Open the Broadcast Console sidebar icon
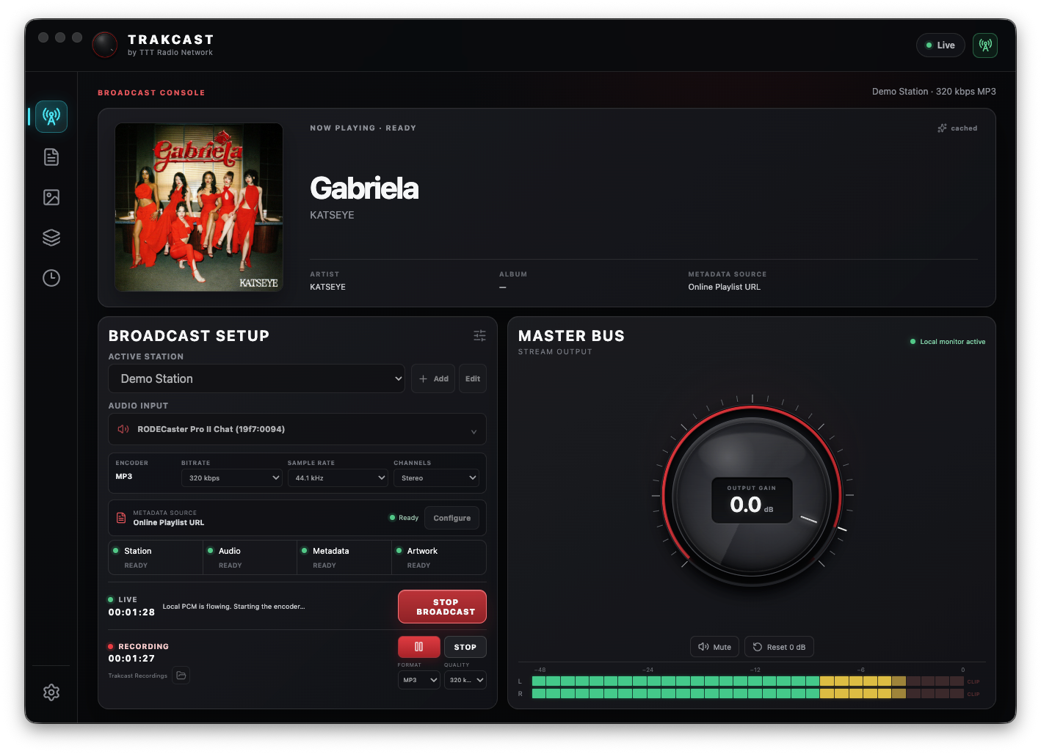 [51, 117]
